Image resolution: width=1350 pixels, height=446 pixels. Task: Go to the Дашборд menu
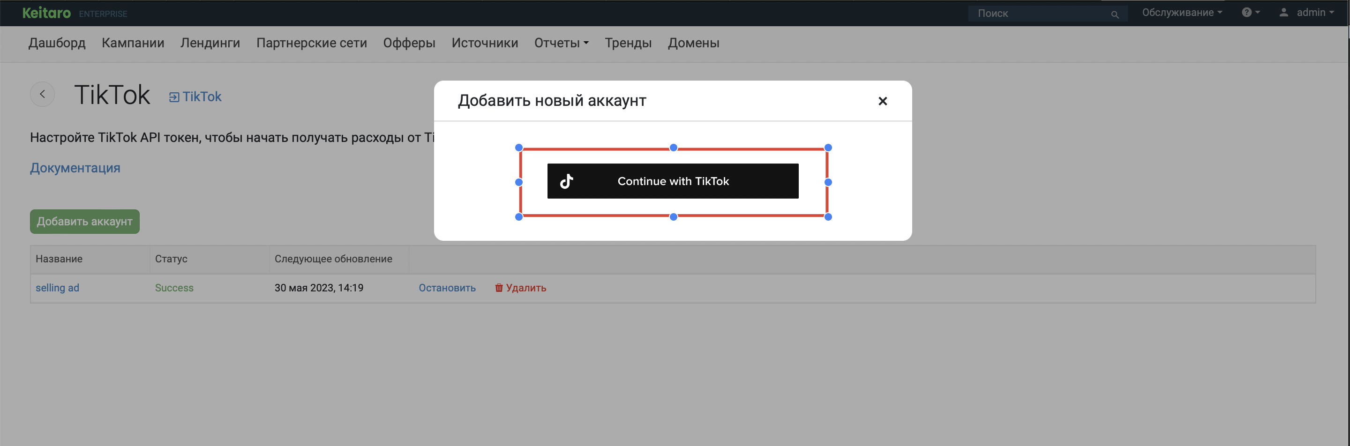pos(57,43)
